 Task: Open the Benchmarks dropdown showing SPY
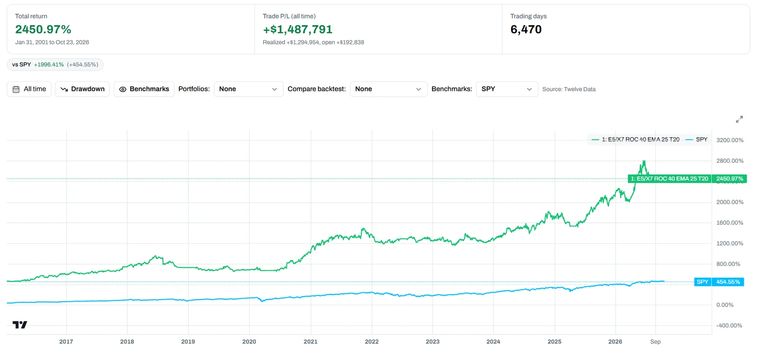(507, 89)
